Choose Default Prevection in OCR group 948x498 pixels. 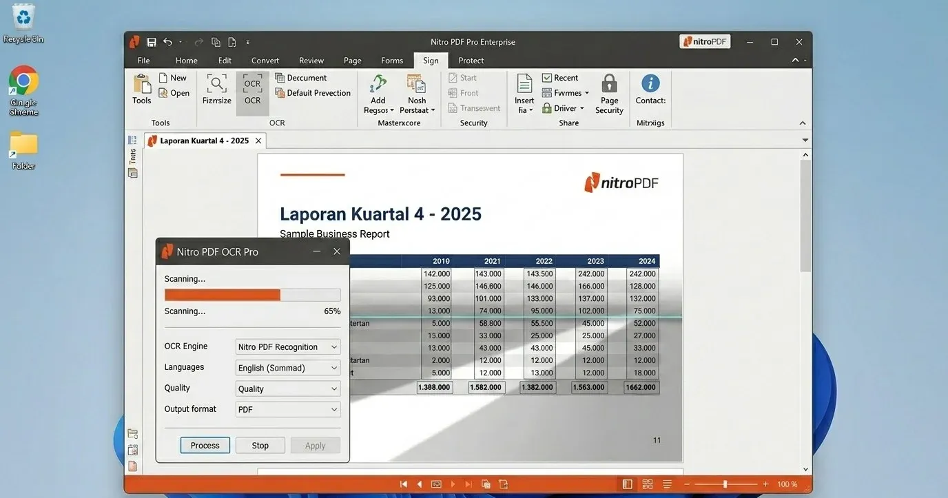click(x=313, y=93)
